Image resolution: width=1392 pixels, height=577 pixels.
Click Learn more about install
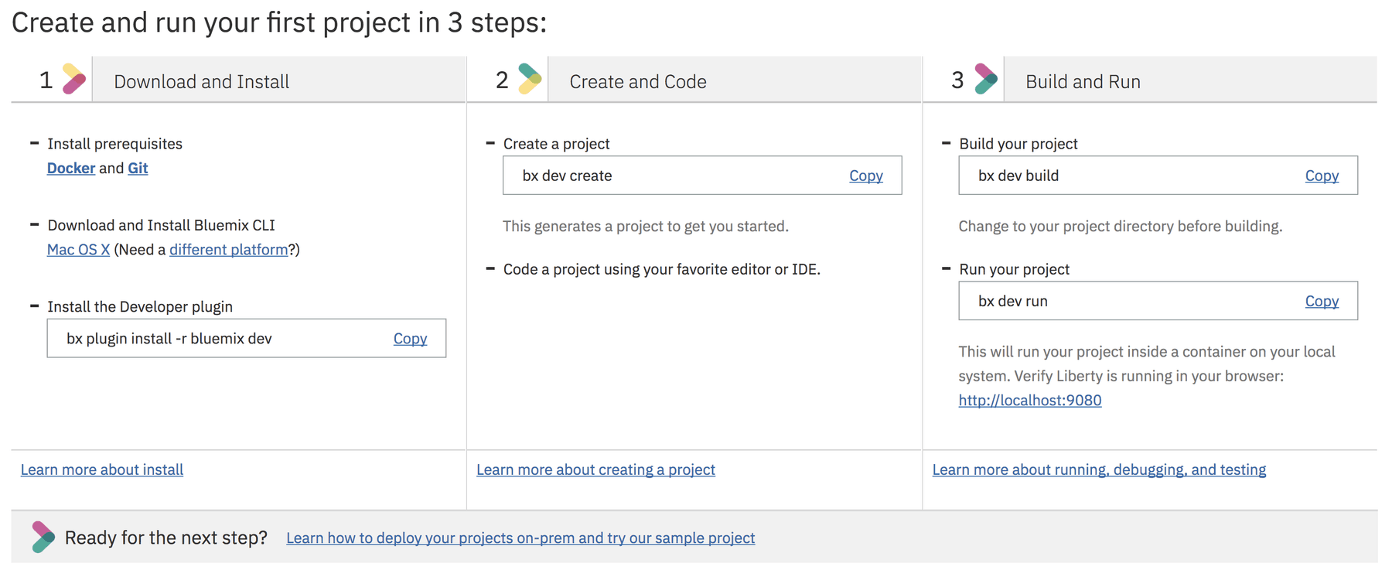coord(102,469)
